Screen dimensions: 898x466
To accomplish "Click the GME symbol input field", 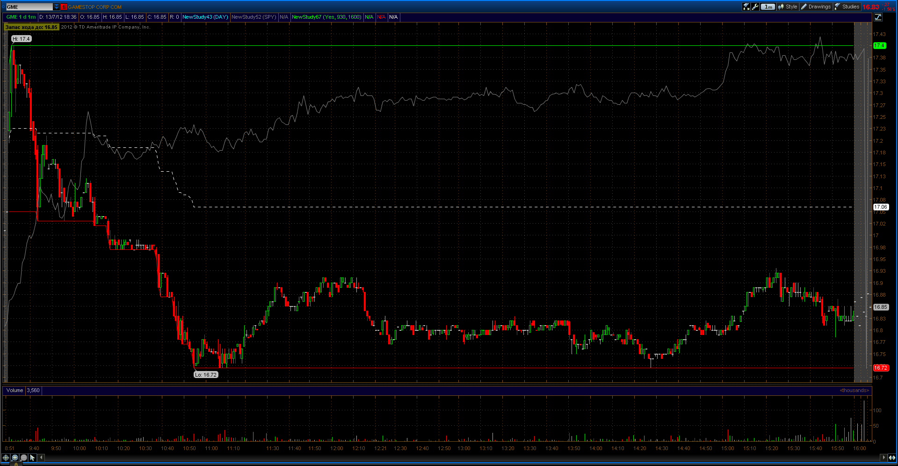I will [29, 7].
